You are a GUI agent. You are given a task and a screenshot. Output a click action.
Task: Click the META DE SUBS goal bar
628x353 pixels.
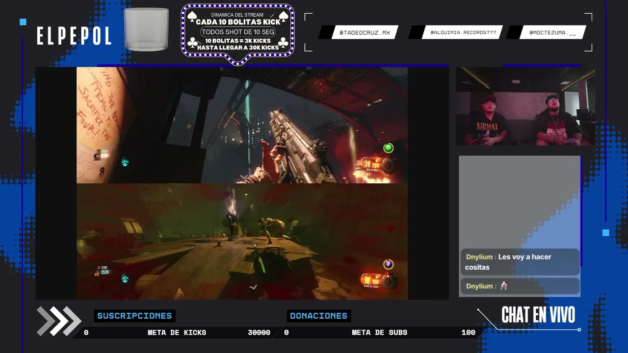tap(379, 332)
